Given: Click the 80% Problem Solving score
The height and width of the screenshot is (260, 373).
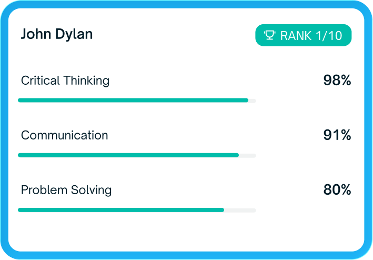Looking at the screenshot, I should pos(337,190).
